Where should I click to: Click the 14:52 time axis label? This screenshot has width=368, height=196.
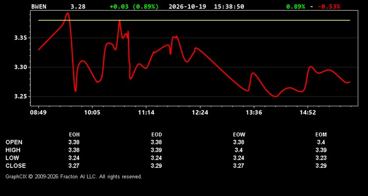pos(308,113)
